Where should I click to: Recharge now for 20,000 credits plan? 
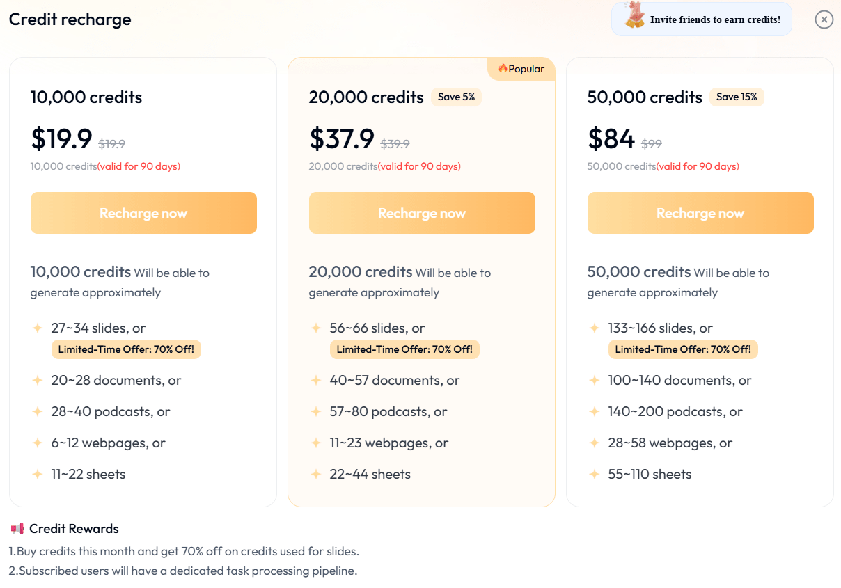(422, 213)
